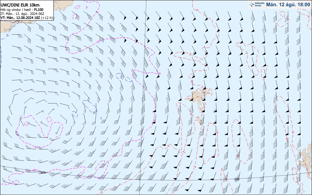
Task: Click the Shetland Islands at the right map edge
Action: click(x=306, y=161)
